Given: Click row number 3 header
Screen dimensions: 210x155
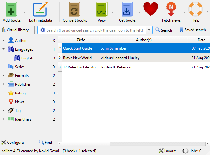Looking at the screenshot, I should point(60,67).
